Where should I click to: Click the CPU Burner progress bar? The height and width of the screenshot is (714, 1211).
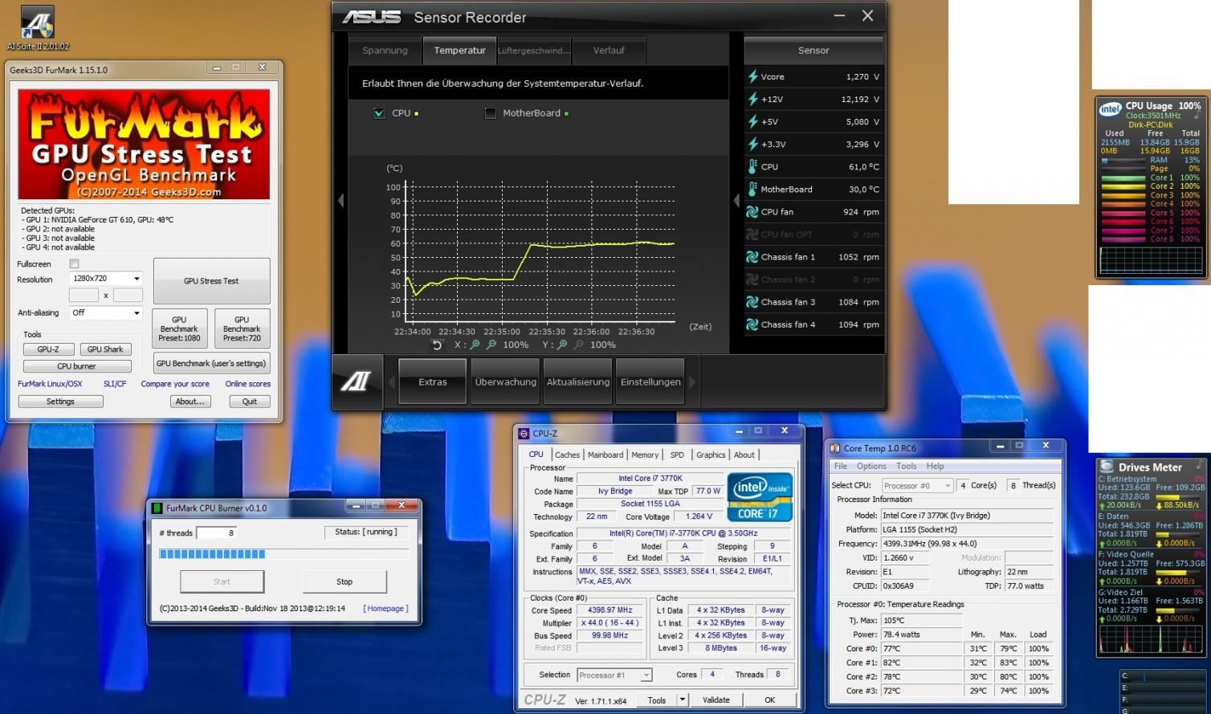point(284,554)
